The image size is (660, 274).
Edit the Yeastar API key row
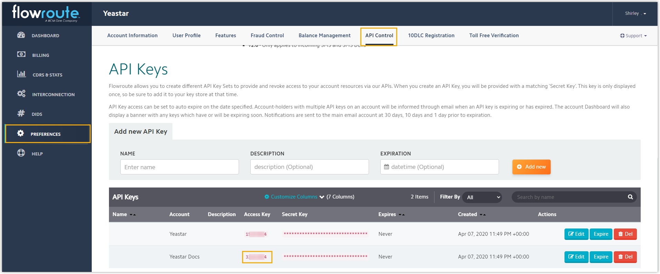point(576,234)
